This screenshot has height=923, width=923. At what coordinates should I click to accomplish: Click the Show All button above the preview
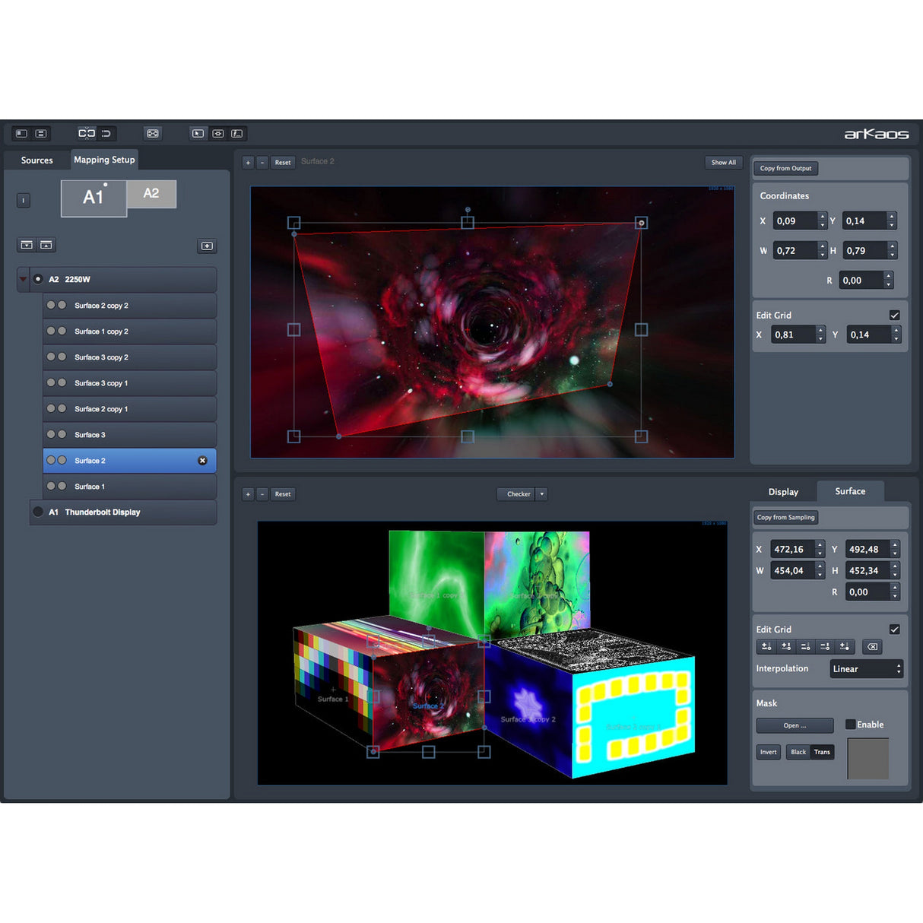point(723,162)
